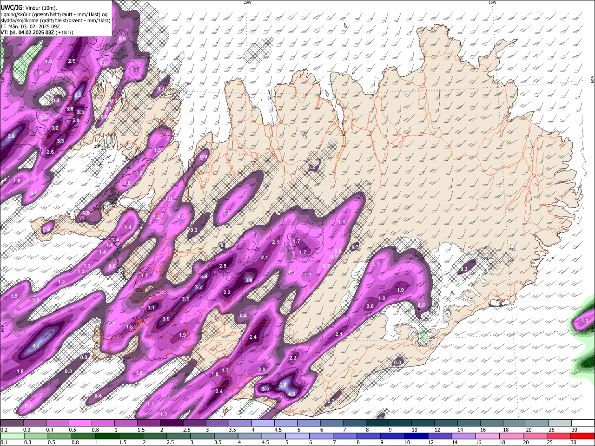Click the 3.6 precipitation value on the map

pyautogui.click(x=70, y=109)
